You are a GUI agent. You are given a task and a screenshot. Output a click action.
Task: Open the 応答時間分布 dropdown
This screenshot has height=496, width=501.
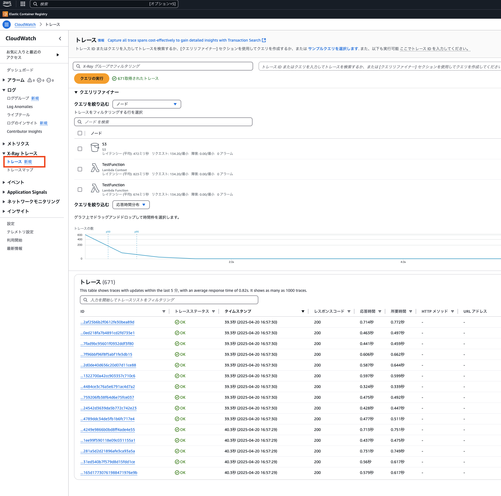click(x=131, y=205)
